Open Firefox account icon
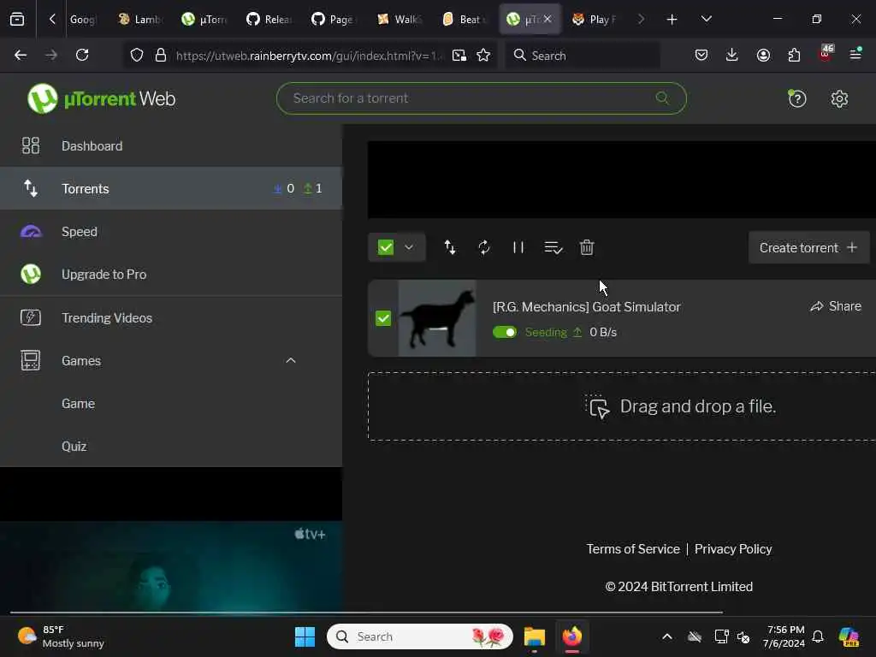 pyautogui.click(x=763, y=55)
